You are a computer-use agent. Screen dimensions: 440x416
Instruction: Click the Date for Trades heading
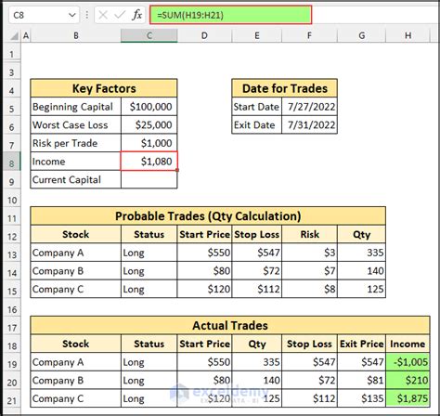tap(285, 88)
